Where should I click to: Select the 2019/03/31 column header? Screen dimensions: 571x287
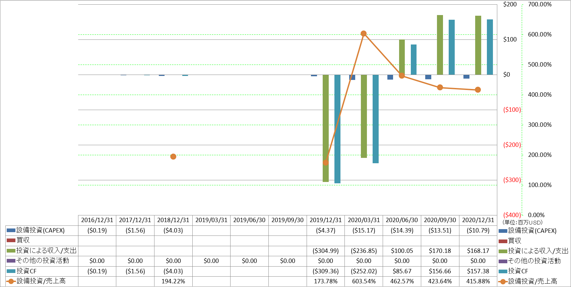point(211,220)
